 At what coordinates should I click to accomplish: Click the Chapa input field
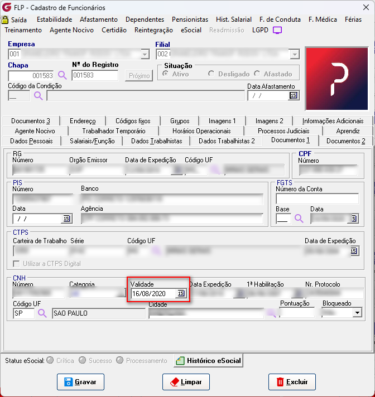tap(31, 75)
